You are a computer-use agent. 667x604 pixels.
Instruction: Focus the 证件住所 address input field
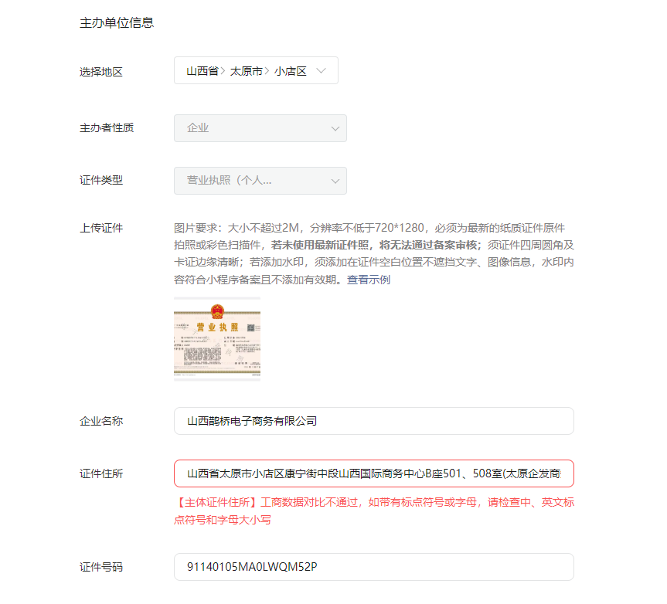[374, 473]
